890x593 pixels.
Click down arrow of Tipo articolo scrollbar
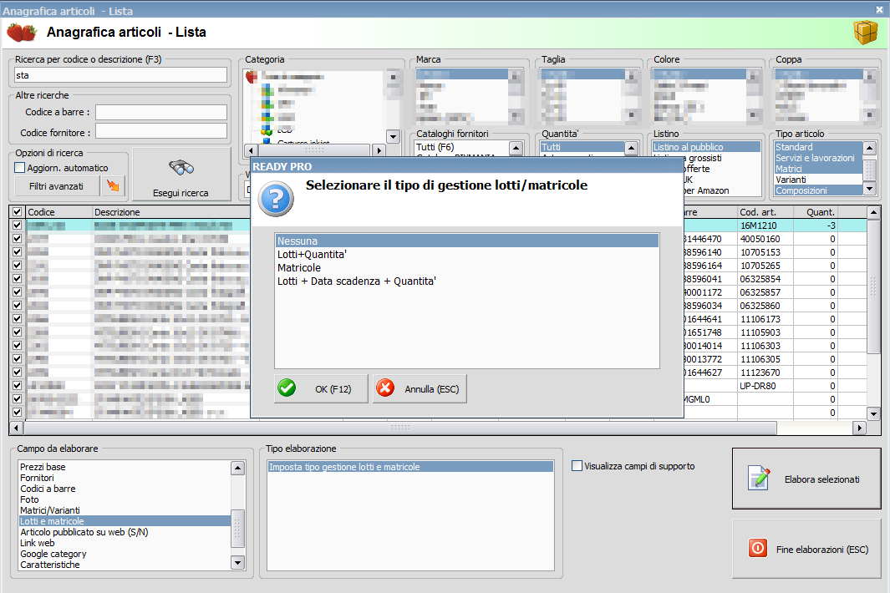pyautogui.click(x=869, y=189)
